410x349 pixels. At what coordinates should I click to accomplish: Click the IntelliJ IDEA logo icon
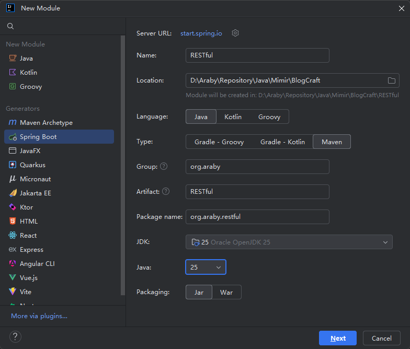click(10, 8)
